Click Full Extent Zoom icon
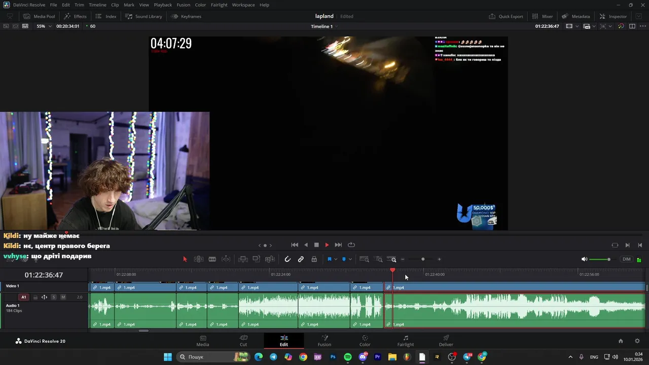649x365 pixels. click(364, 259)
